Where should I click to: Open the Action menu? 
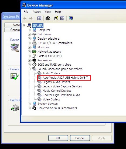click(x=36, y=12)
